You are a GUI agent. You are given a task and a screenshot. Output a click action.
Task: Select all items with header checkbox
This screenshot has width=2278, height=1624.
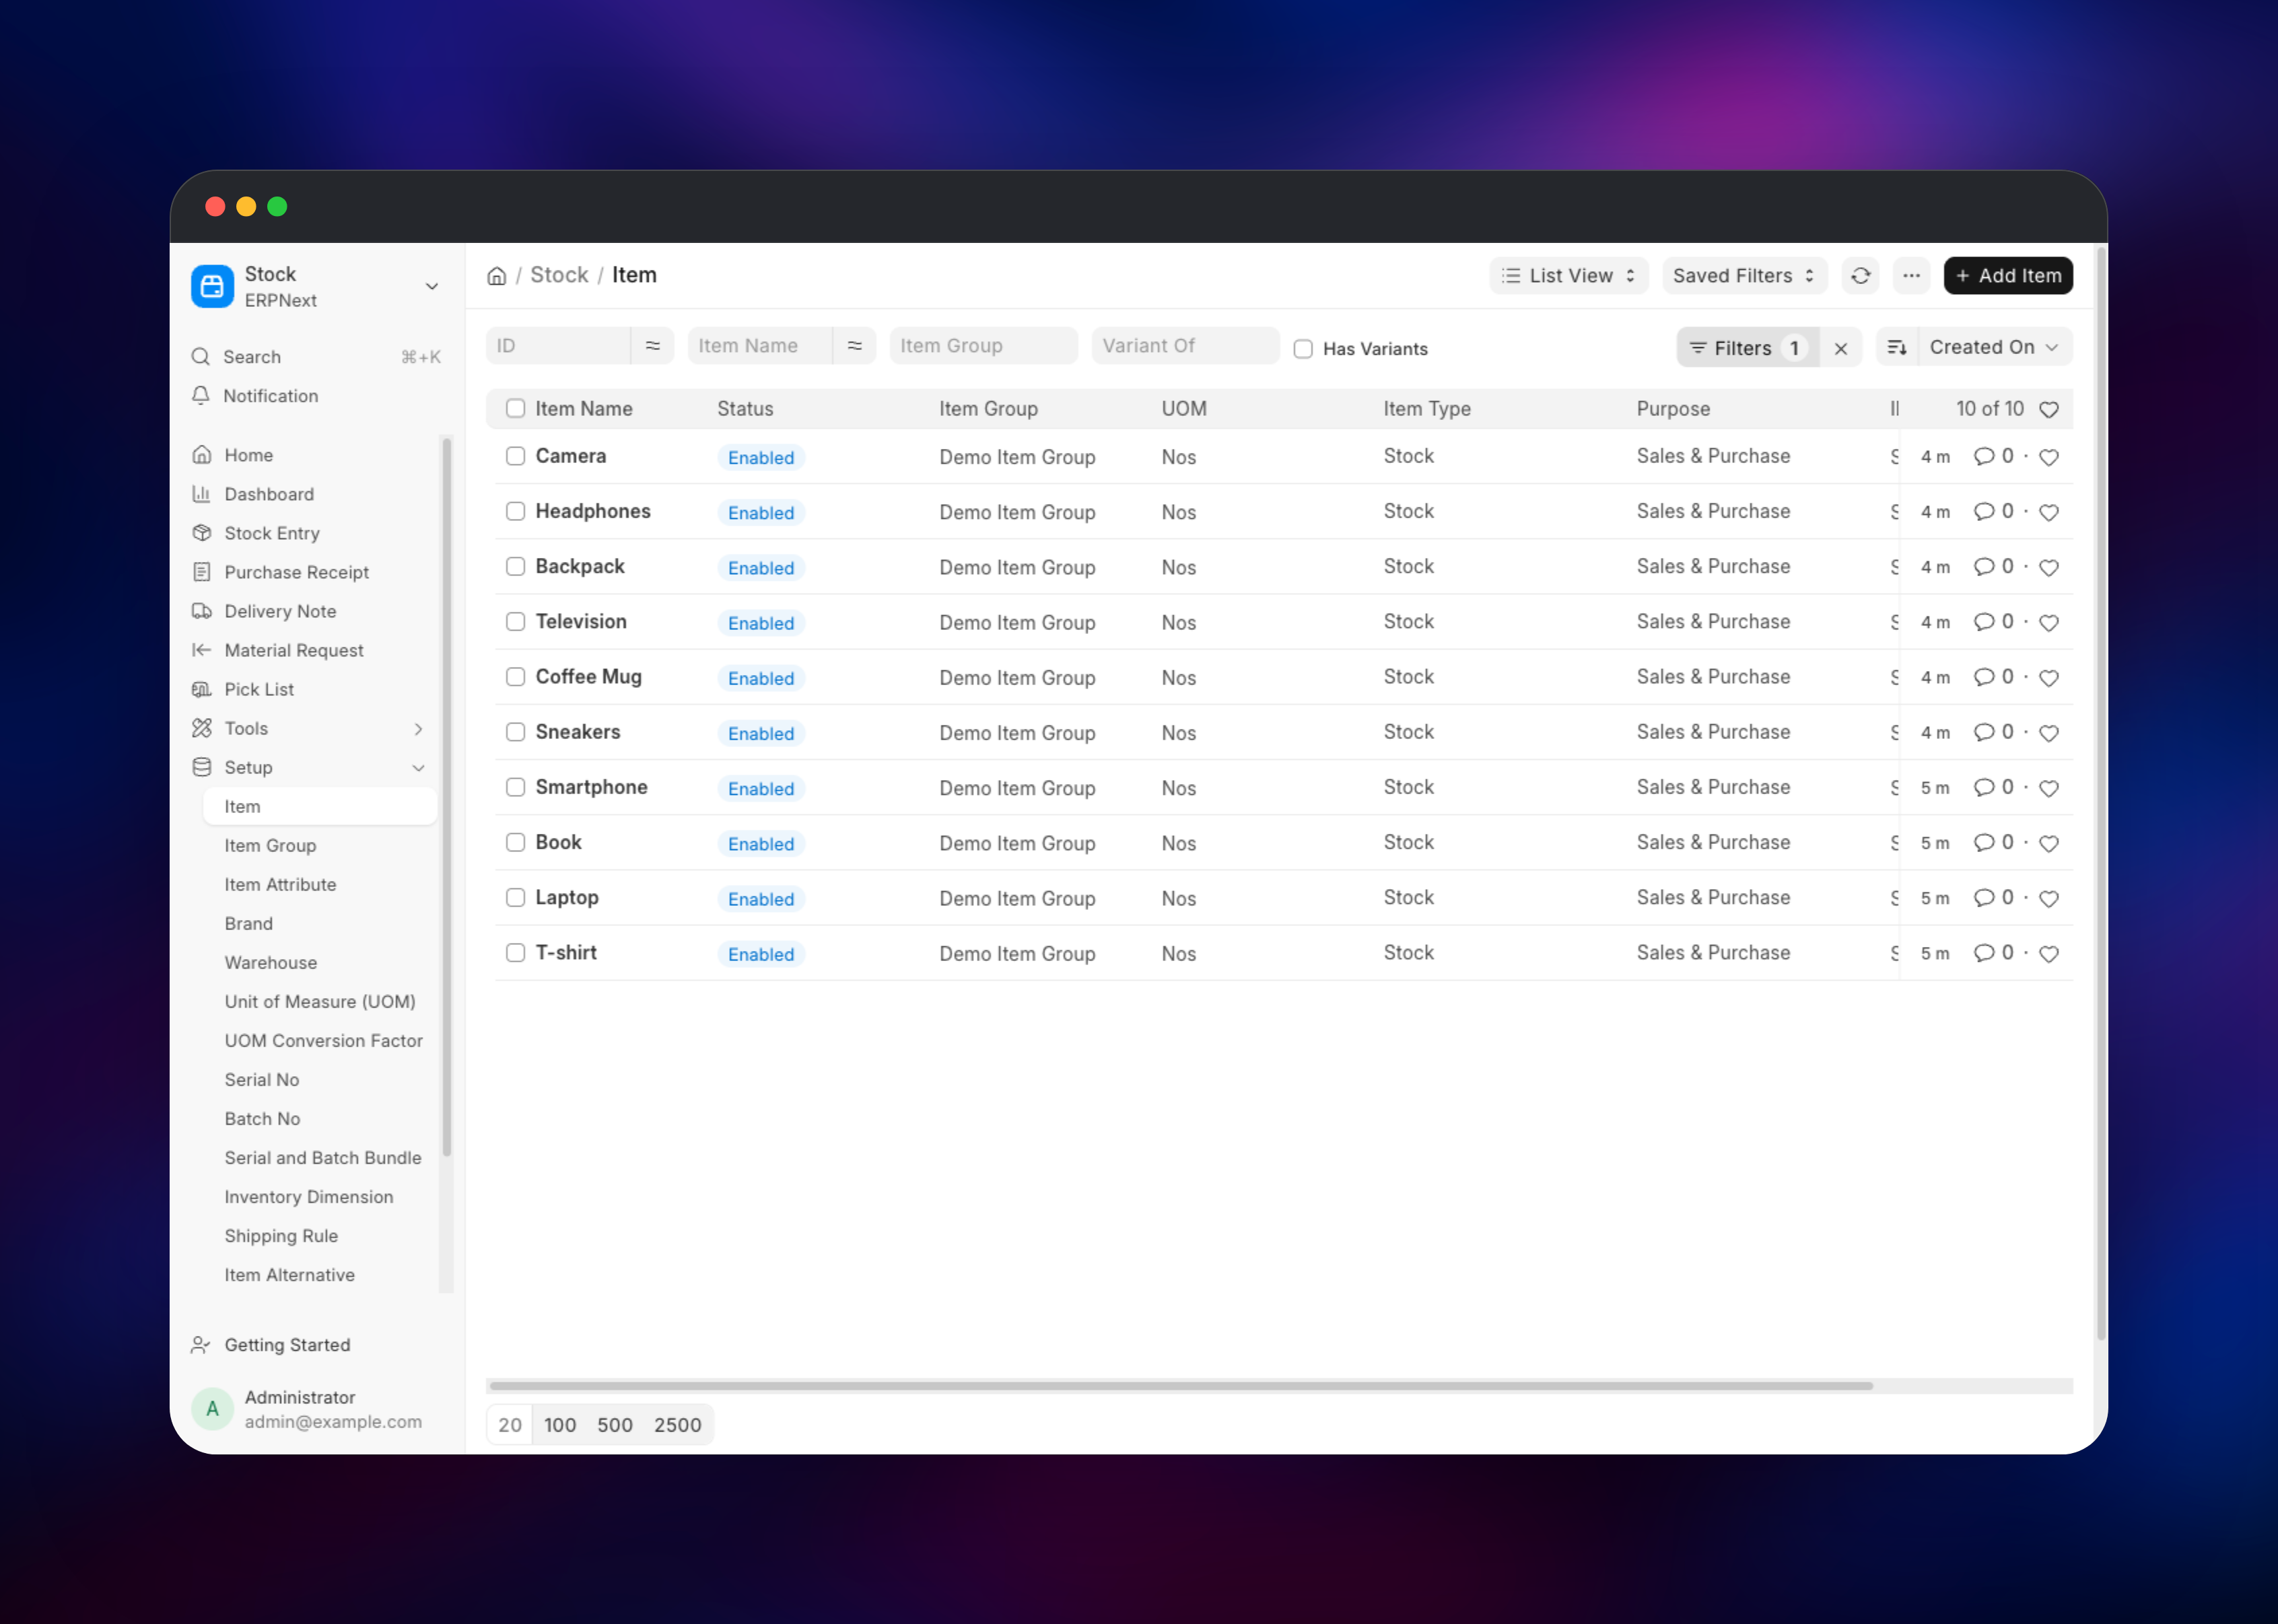coord(515,408)
